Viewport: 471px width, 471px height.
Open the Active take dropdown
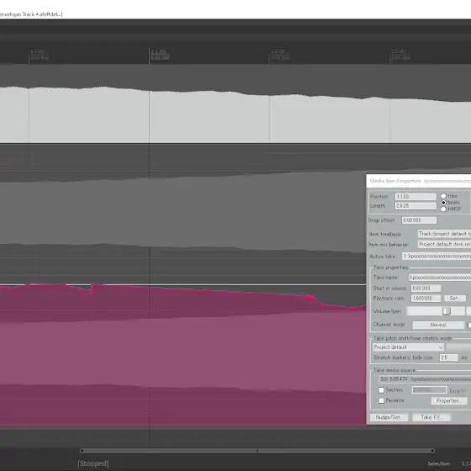[437, 257]
